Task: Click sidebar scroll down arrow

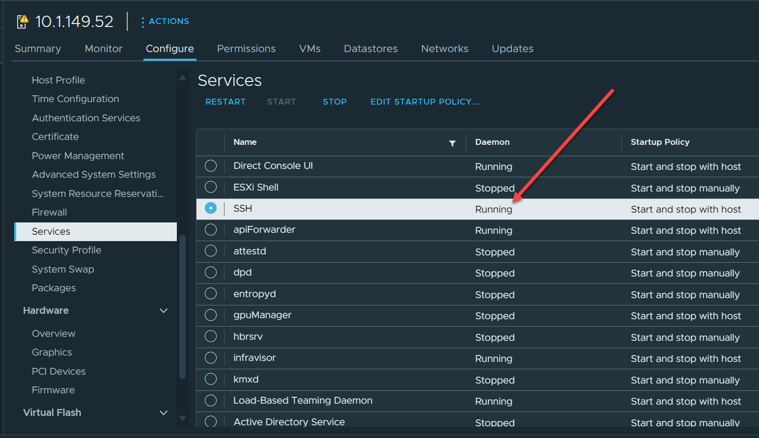Action: pos(182,418)
